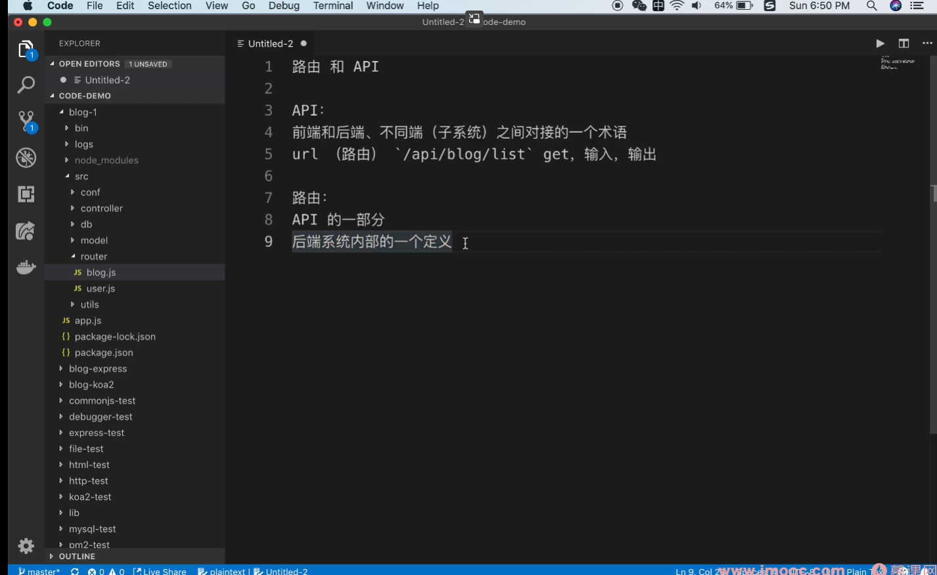Expand the controller folder

point(101,208)
